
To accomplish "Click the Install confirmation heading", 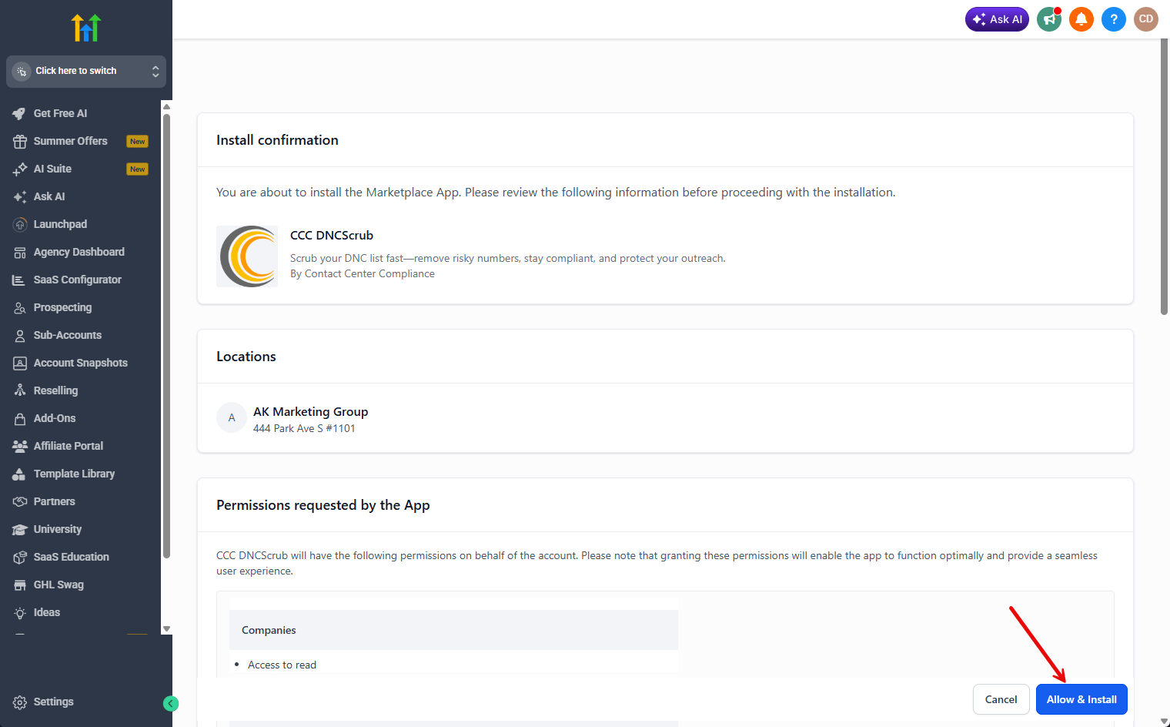I will pos(277,140).
